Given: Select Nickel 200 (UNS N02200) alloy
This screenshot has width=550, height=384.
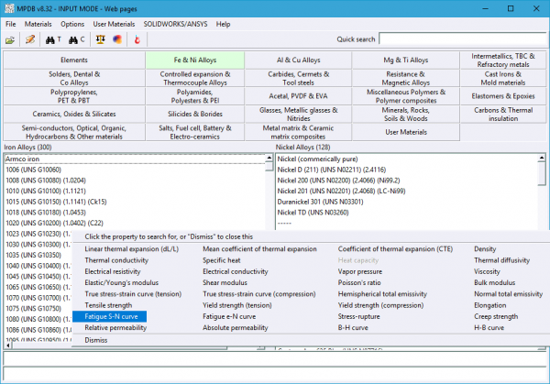Looking at the screenshot, I should tap(407, 181).
